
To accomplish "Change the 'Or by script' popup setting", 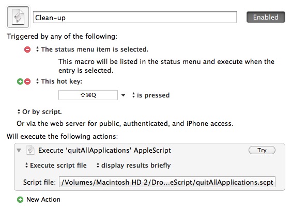I will pos(39,112).
